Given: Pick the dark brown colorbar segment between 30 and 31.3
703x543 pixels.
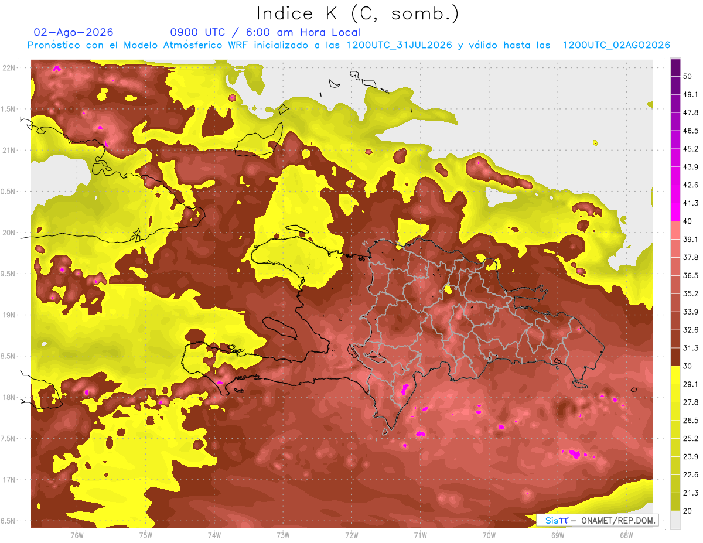Looking at the screenshot, I should [675, 357].
